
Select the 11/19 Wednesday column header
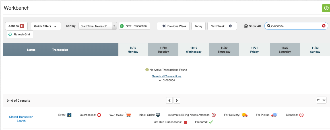193,50
